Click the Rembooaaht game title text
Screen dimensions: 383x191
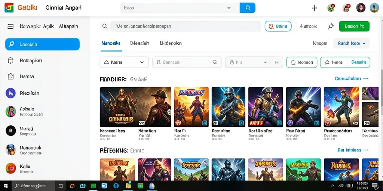338,131
